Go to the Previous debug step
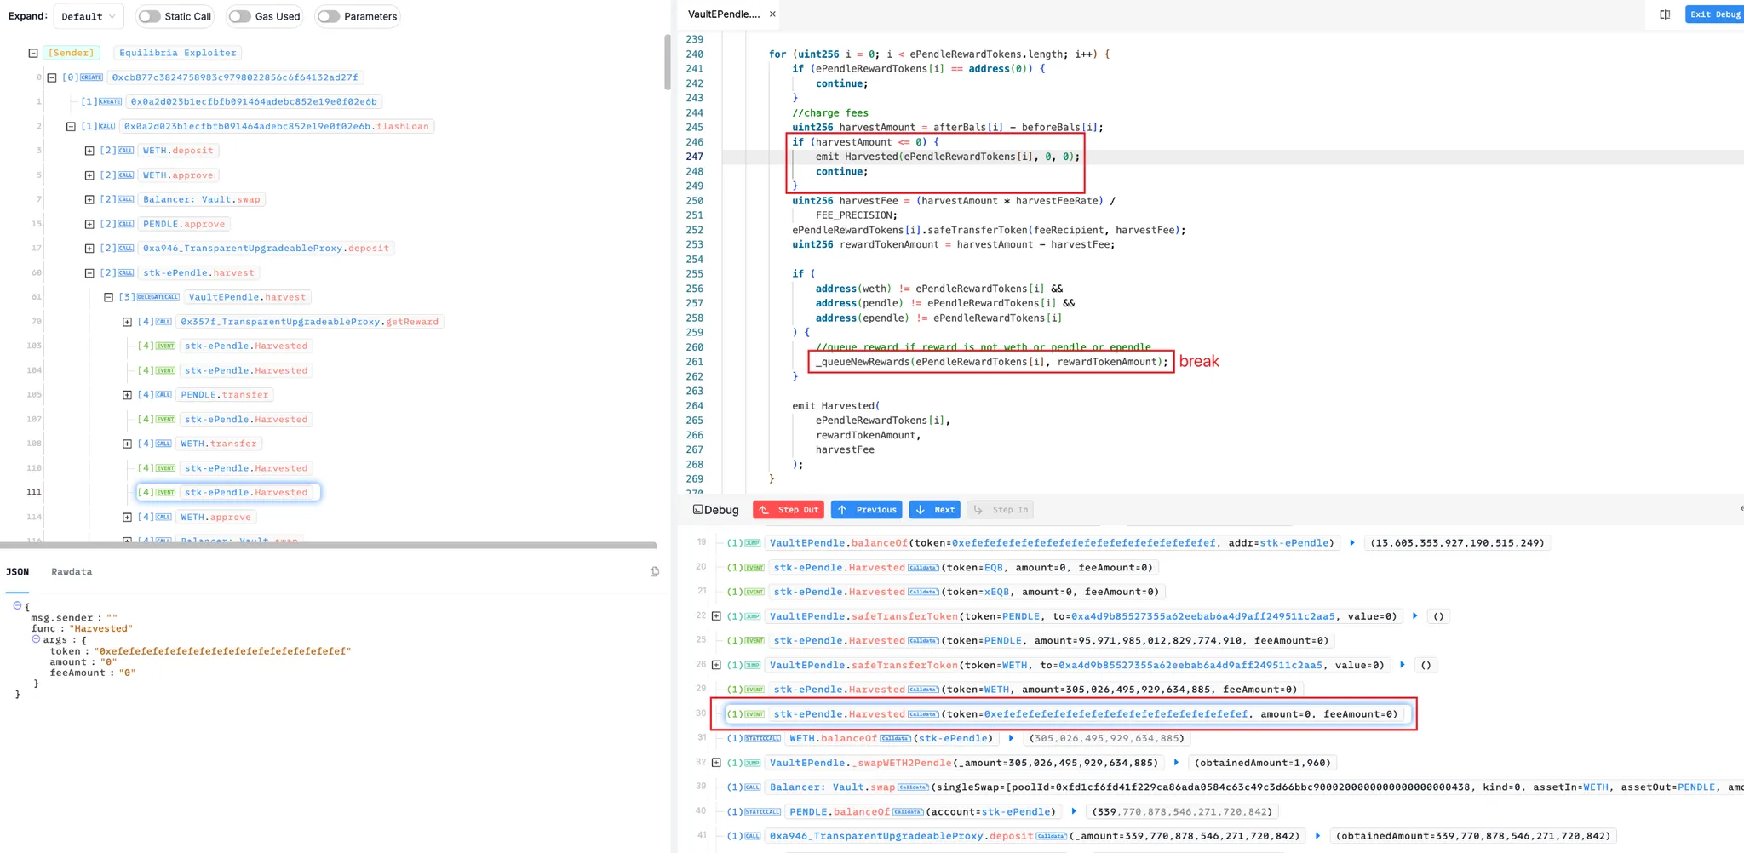 tap(866, 510)
